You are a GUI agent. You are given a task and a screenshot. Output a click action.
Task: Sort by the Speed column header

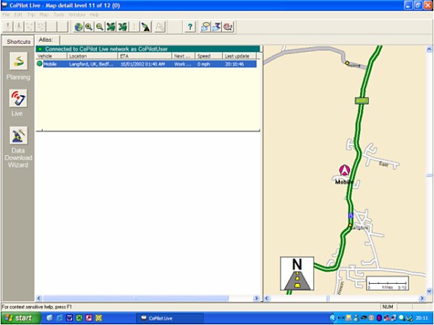[209, 56]
